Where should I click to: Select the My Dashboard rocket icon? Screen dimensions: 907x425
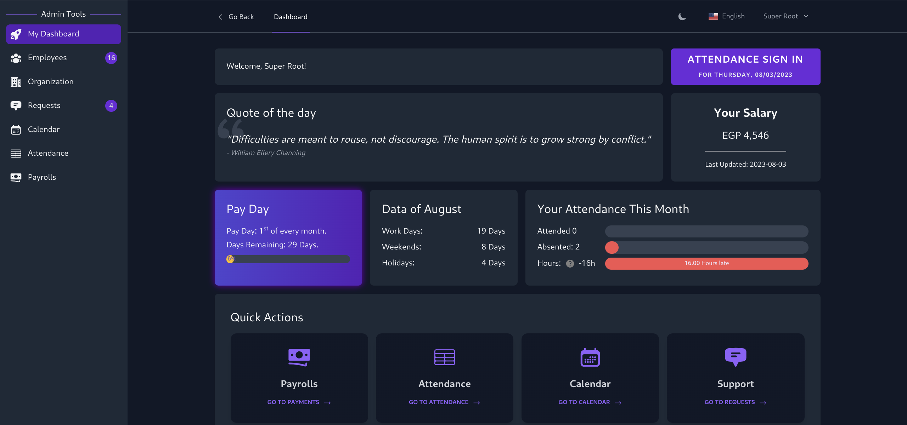16,34
